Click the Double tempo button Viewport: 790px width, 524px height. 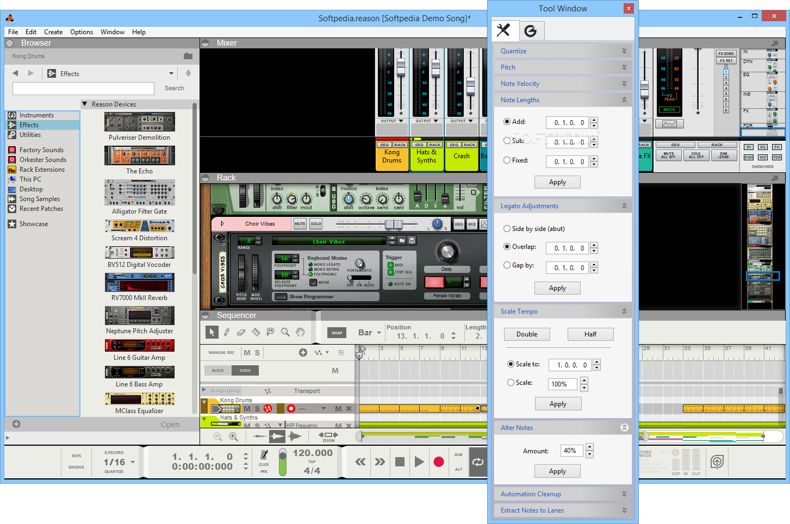pos(527,334)
